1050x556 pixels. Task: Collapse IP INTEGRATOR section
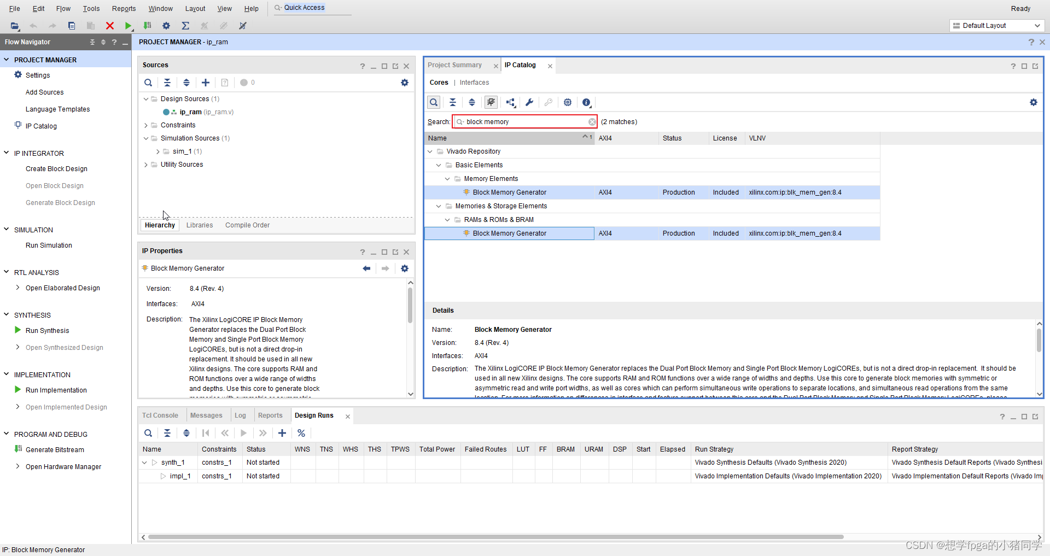tap(7, 153)
